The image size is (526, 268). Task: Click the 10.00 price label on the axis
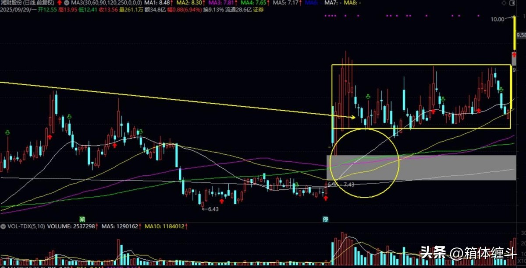point(498,19)
